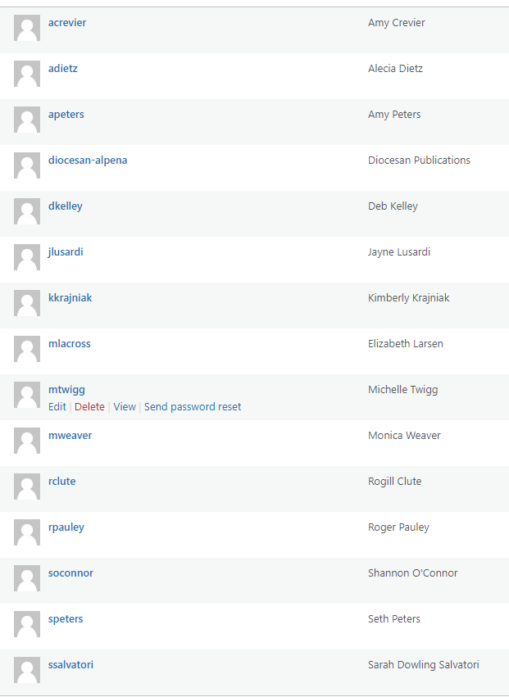
Task: Click the avatar image for jlusardi
Action: tap(27, 257)
